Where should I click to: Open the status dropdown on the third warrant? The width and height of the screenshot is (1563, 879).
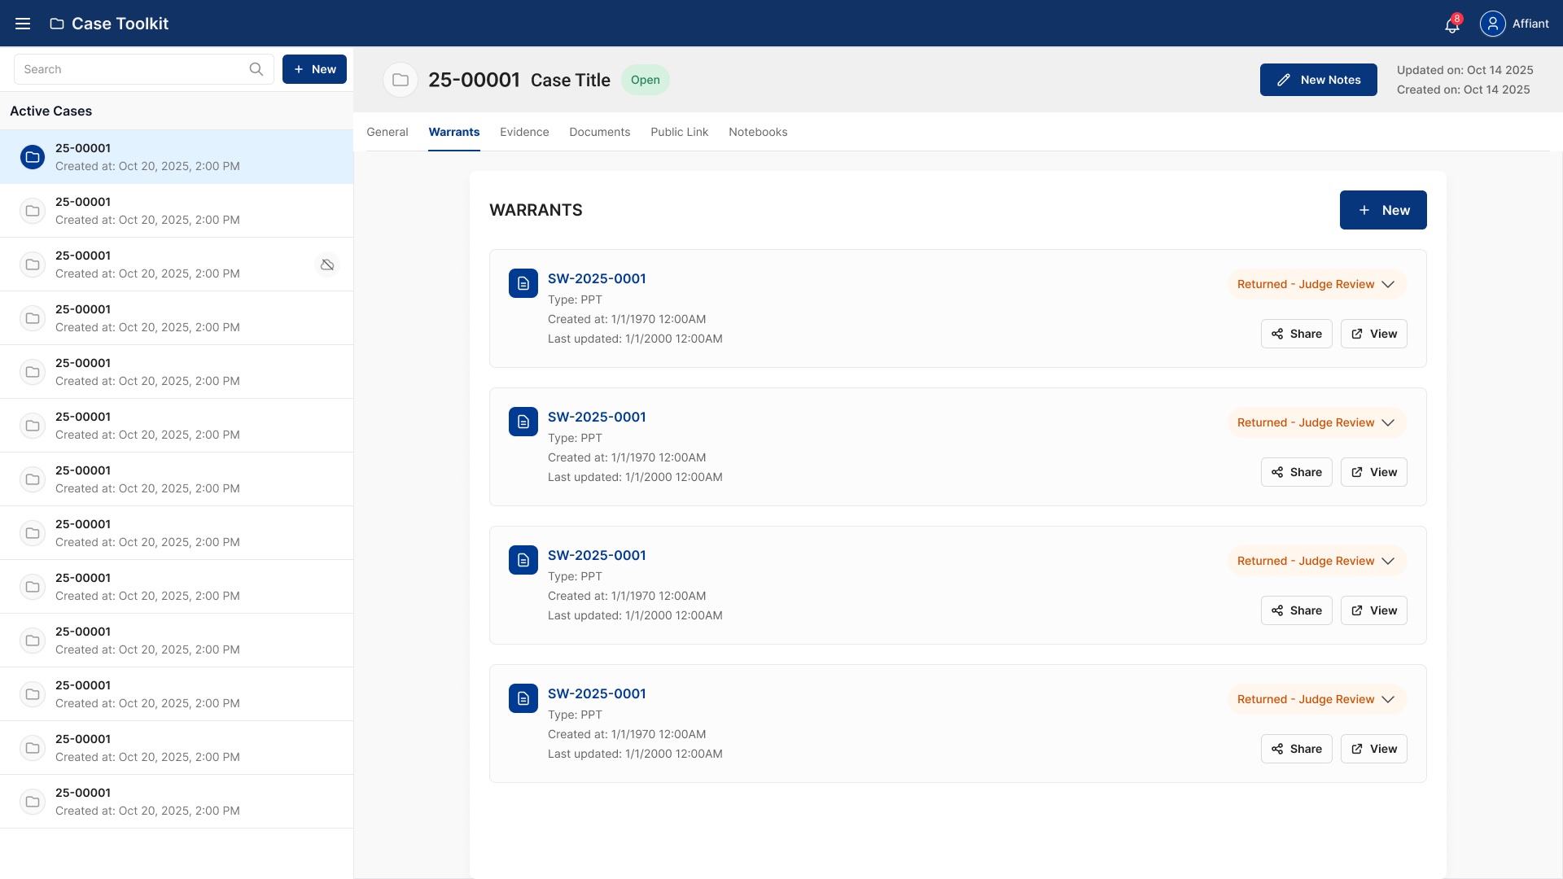pyautogui.click(x=1389, y=561)
